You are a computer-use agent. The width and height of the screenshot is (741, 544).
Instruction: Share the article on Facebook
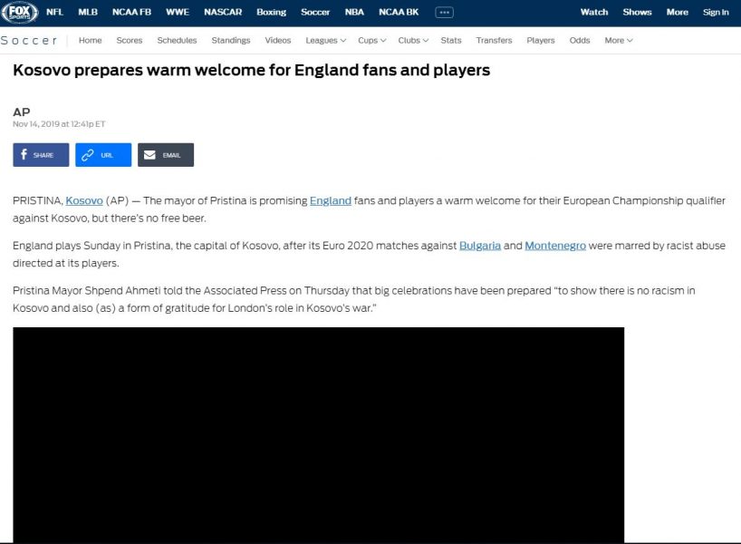click(x=41, y=155)
